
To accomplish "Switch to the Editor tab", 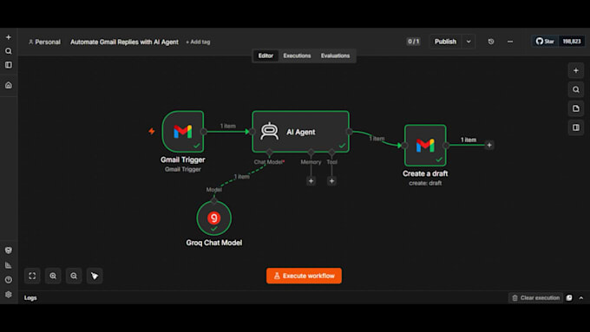I will pos(265,55).
